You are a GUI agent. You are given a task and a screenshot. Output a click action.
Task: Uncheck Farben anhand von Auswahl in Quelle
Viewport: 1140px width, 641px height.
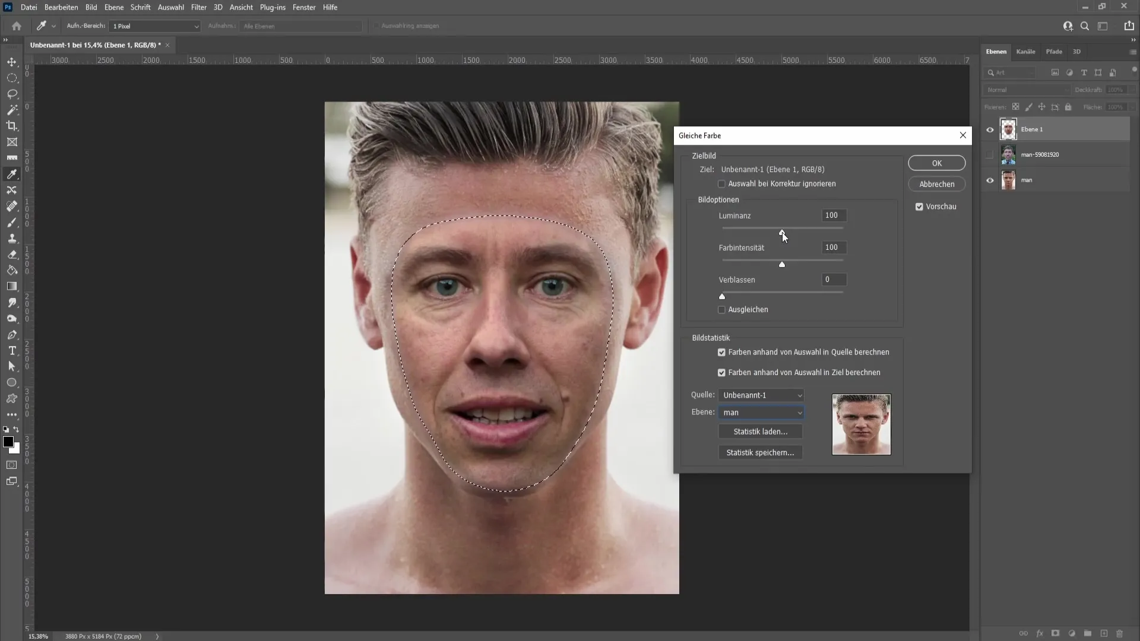point(721,353)
